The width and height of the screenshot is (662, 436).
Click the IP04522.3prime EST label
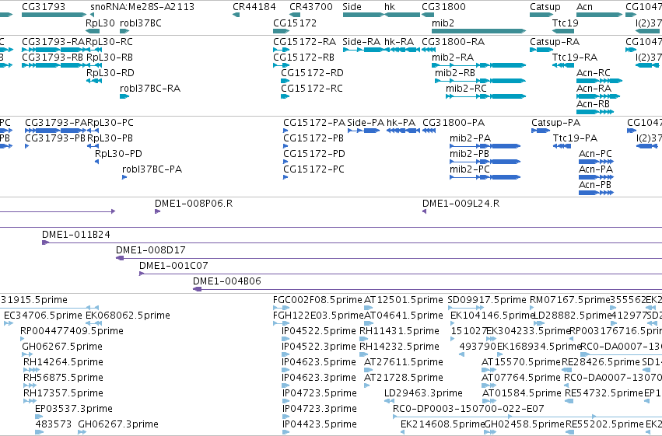pyautogui.click(x=319, y=347)
